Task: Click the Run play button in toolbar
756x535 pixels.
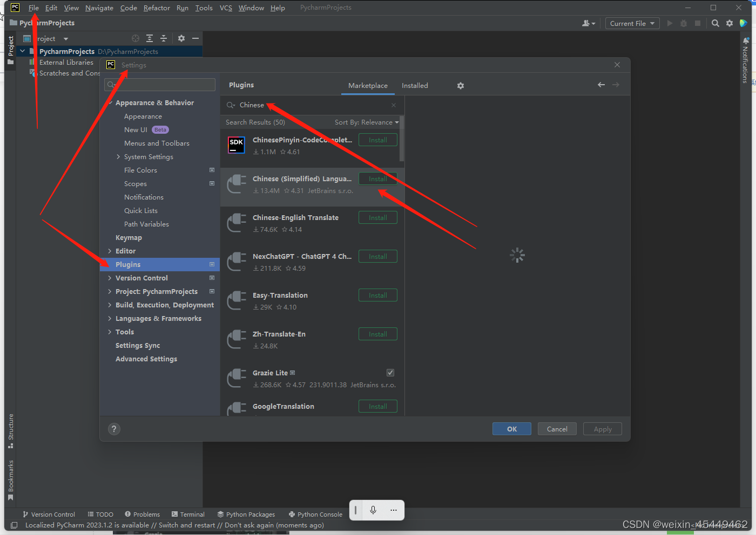Action: [670, 23]
